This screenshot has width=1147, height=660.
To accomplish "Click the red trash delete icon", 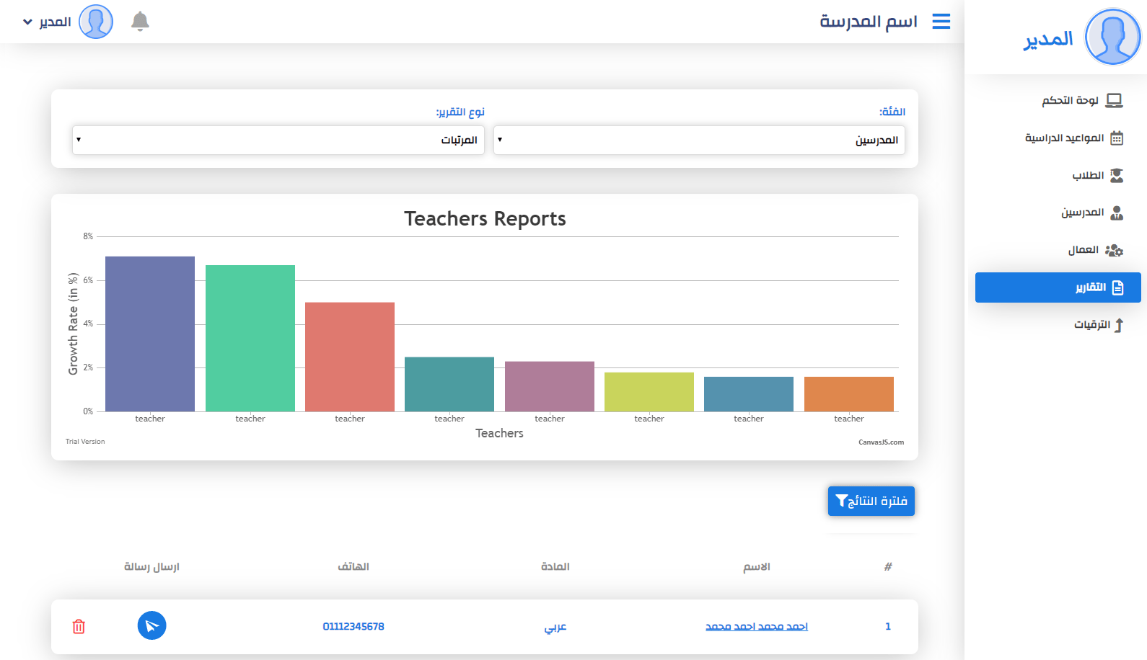I will 79,626.
